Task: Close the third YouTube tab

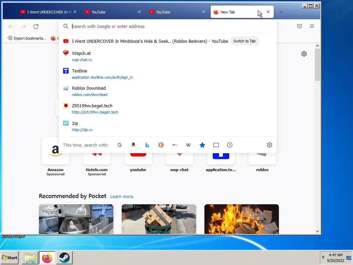Action: (x=203, y=12)
